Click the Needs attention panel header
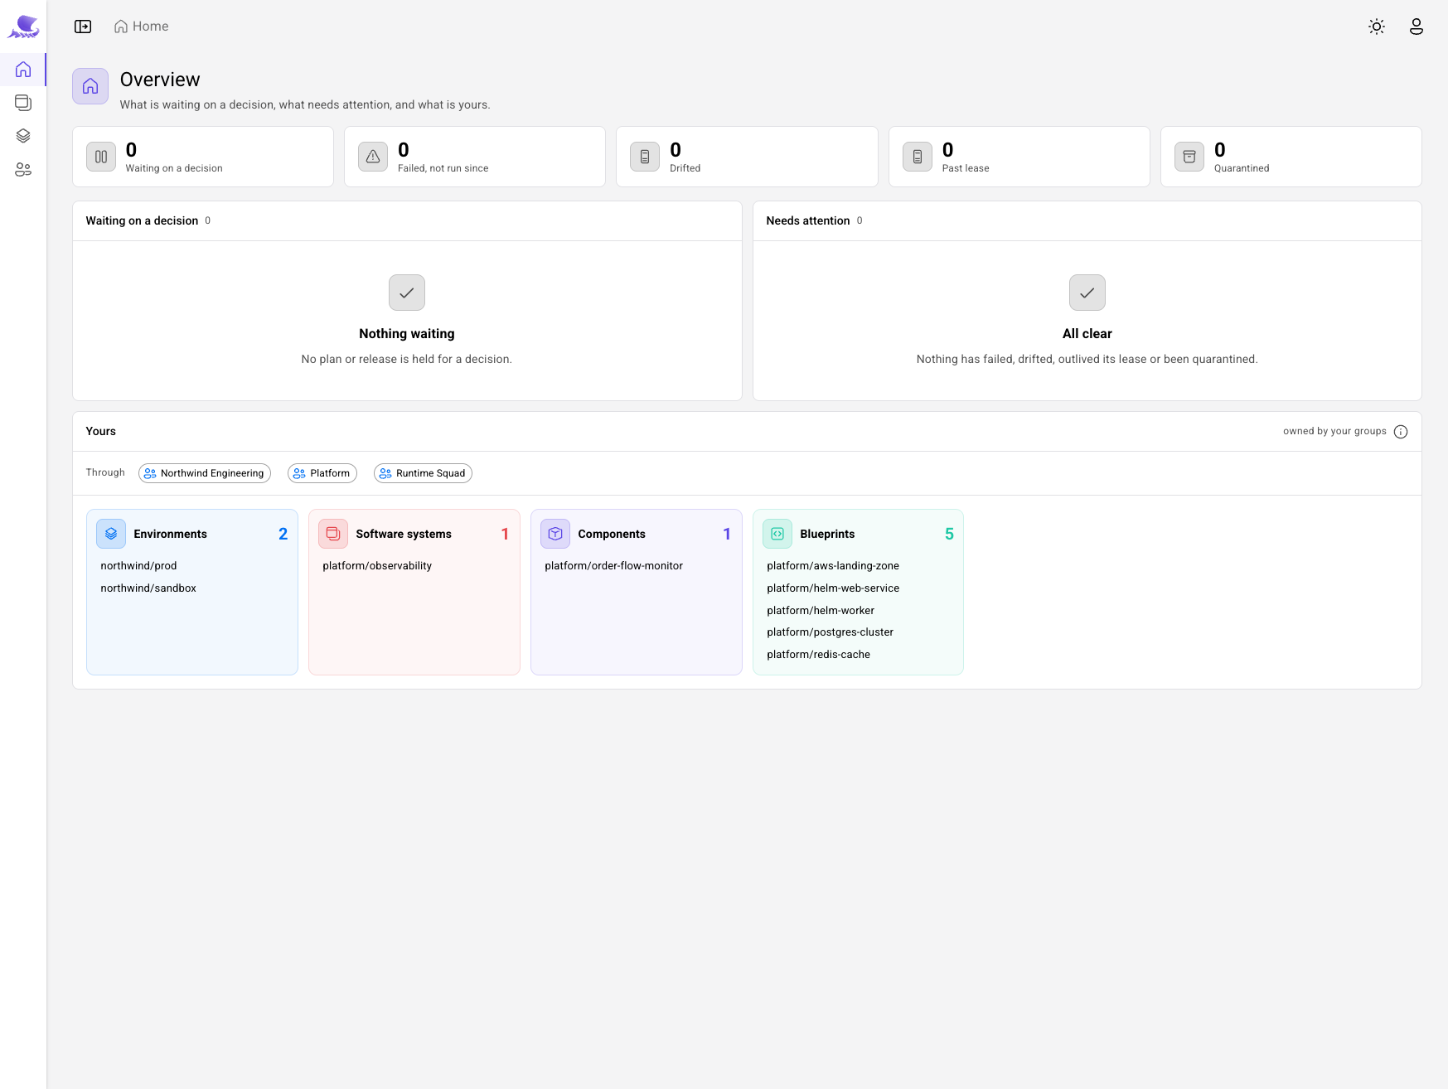This screenshot has height=1089, width=1448. 1087,221
